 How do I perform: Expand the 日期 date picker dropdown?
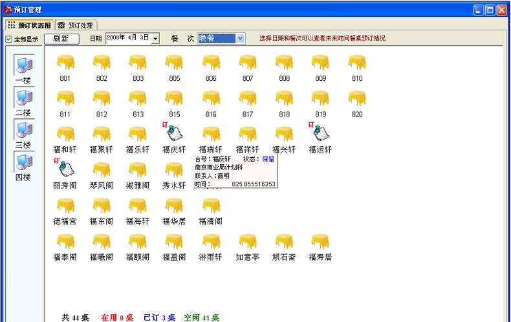(x=155, y=39)
